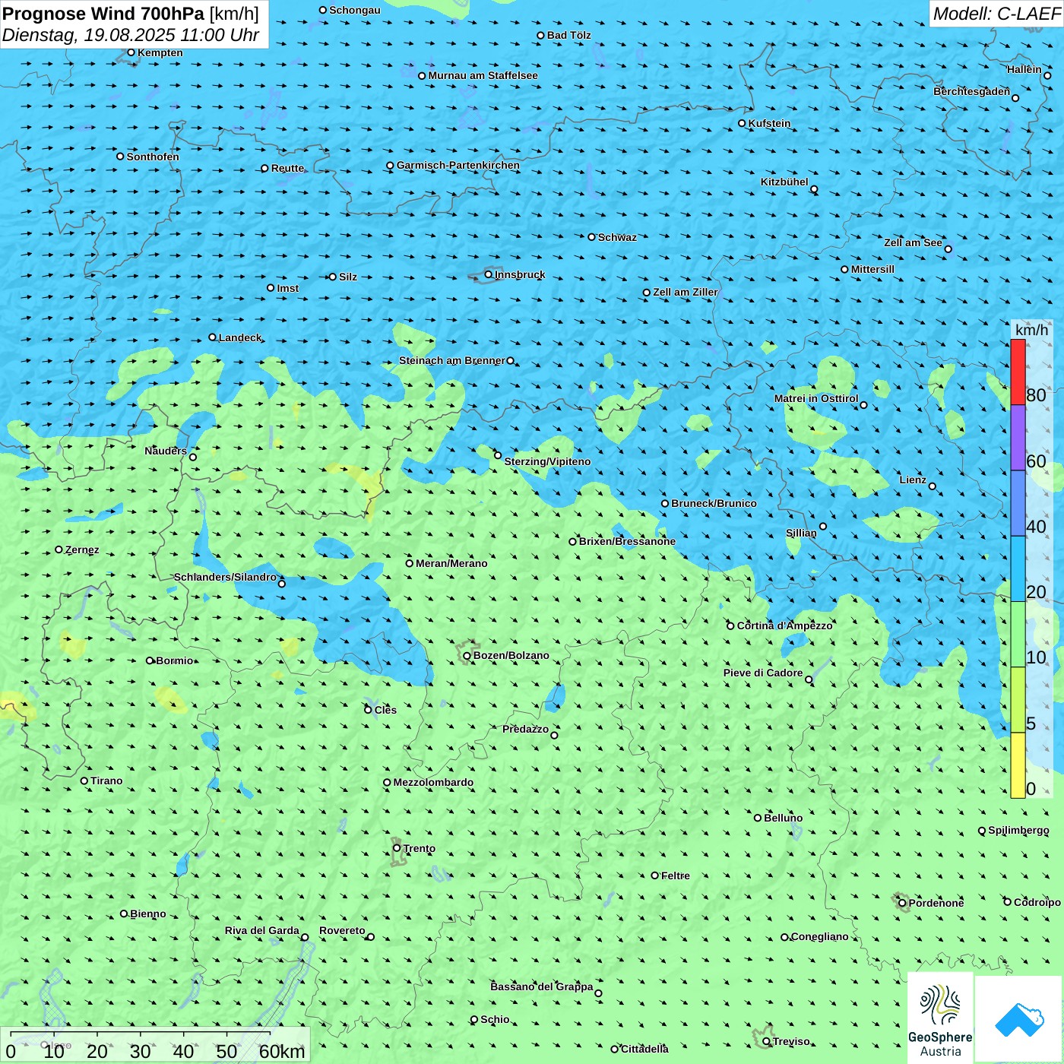The image size is (1064, 1064).
Task: Click the Bozen/Bolzano city marker
Action: pos(467,655)
